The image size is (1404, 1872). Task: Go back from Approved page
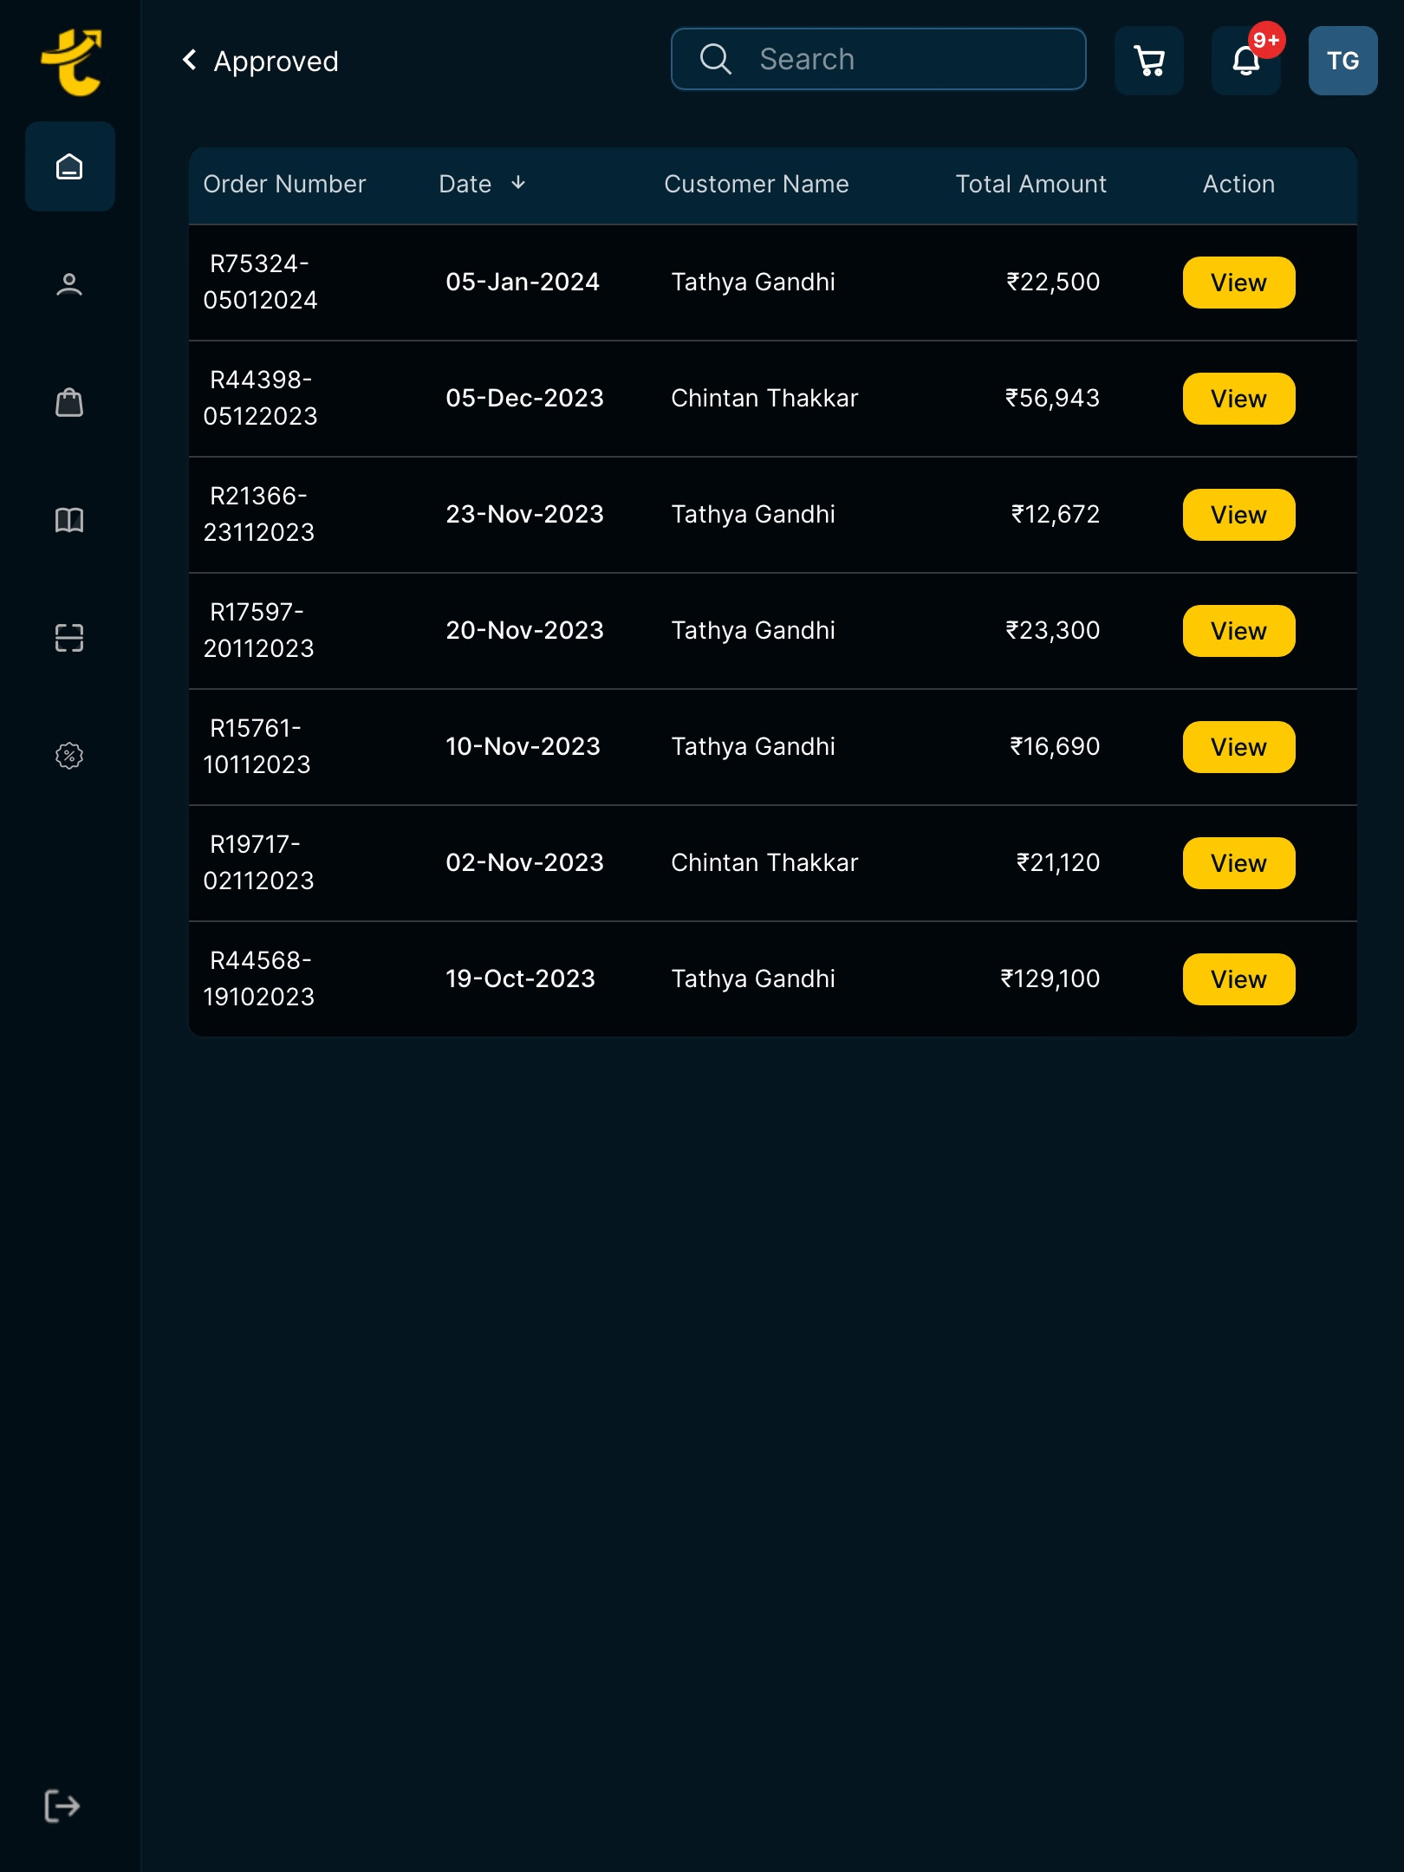point(190,61)
